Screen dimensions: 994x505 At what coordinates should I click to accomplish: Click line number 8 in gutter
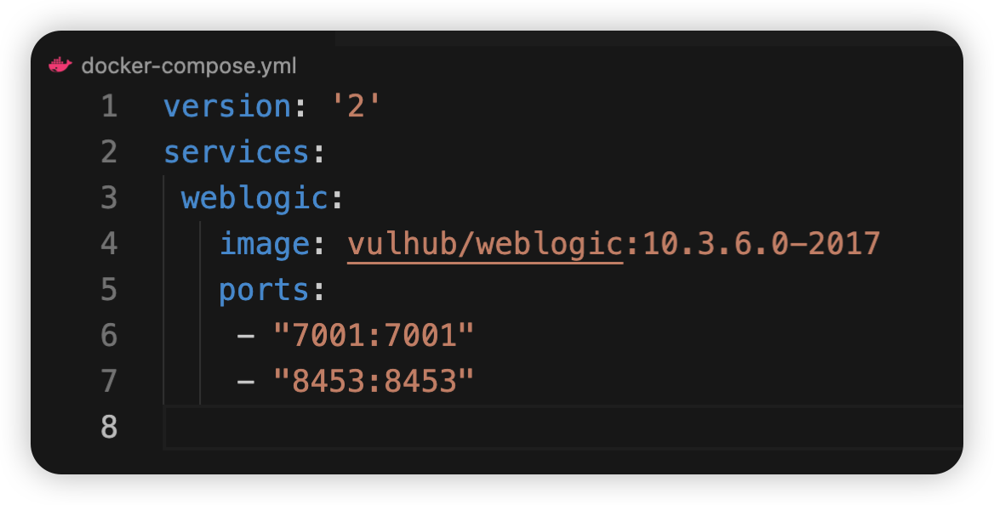click(109, 427)
